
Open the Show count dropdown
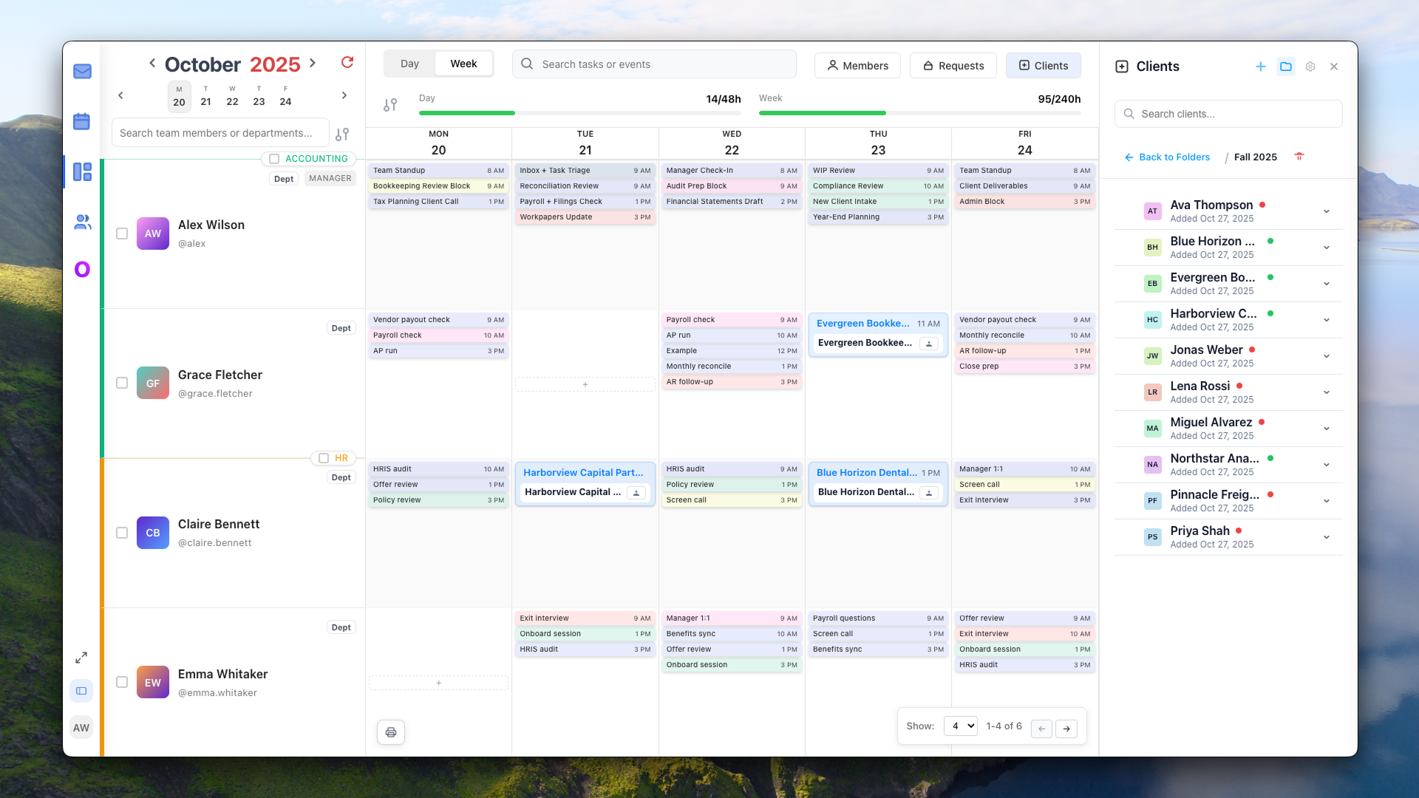(x=960, y=726)
